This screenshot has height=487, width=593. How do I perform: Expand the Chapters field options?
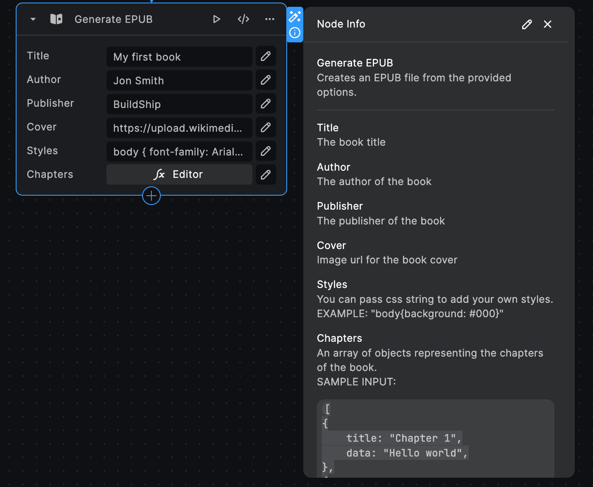click(266, 174)
